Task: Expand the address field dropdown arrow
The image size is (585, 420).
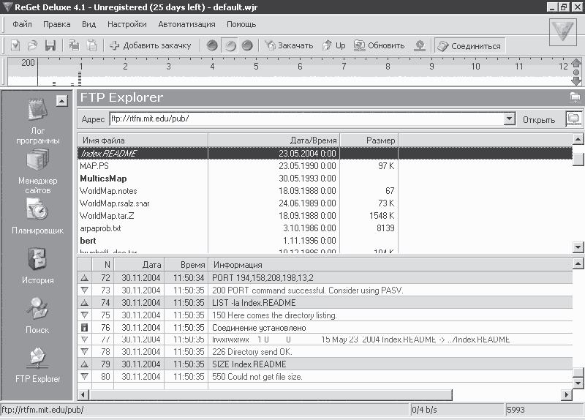Action: click(510, 119)
